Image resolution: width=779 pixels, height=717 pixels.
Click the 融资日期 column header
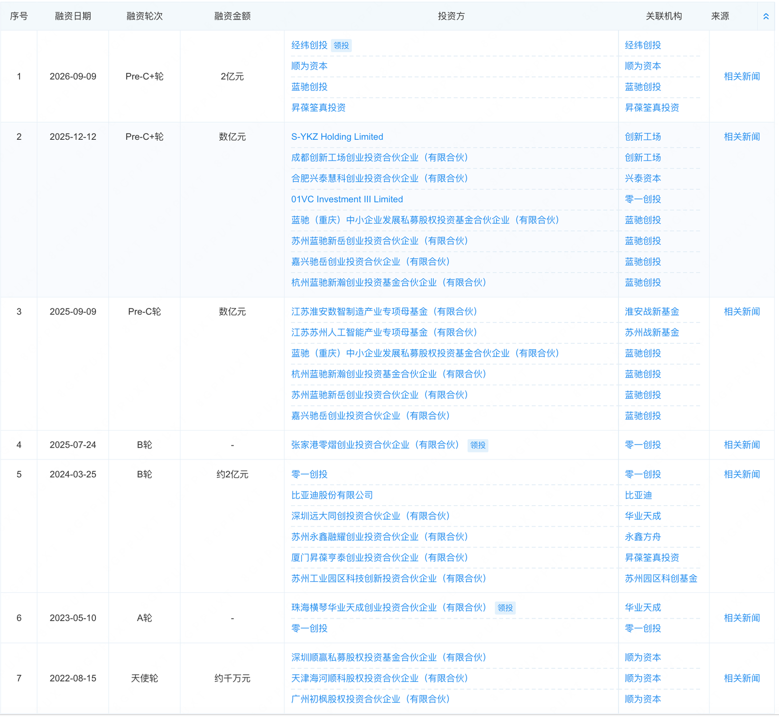73,16
